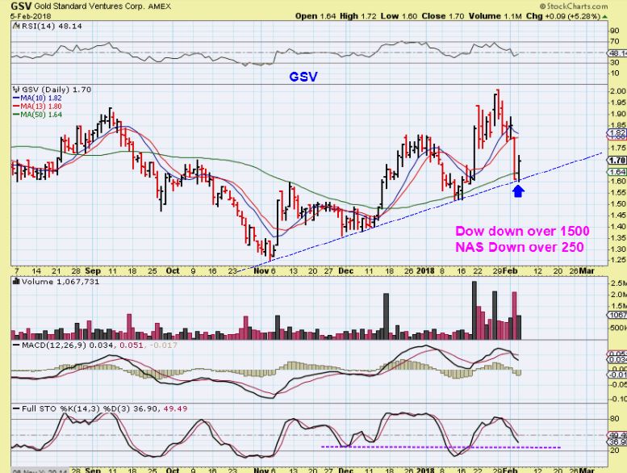Click the Volume 1.1M header value

click(x=495, y=16)
